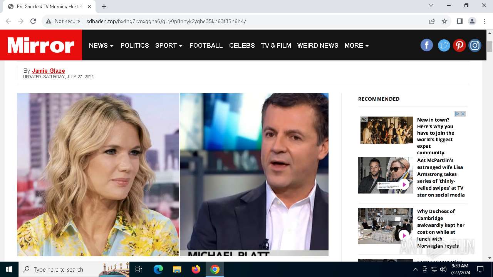
Task: Bookmark this tab with star icon
Action: click(x=444, y=21)
